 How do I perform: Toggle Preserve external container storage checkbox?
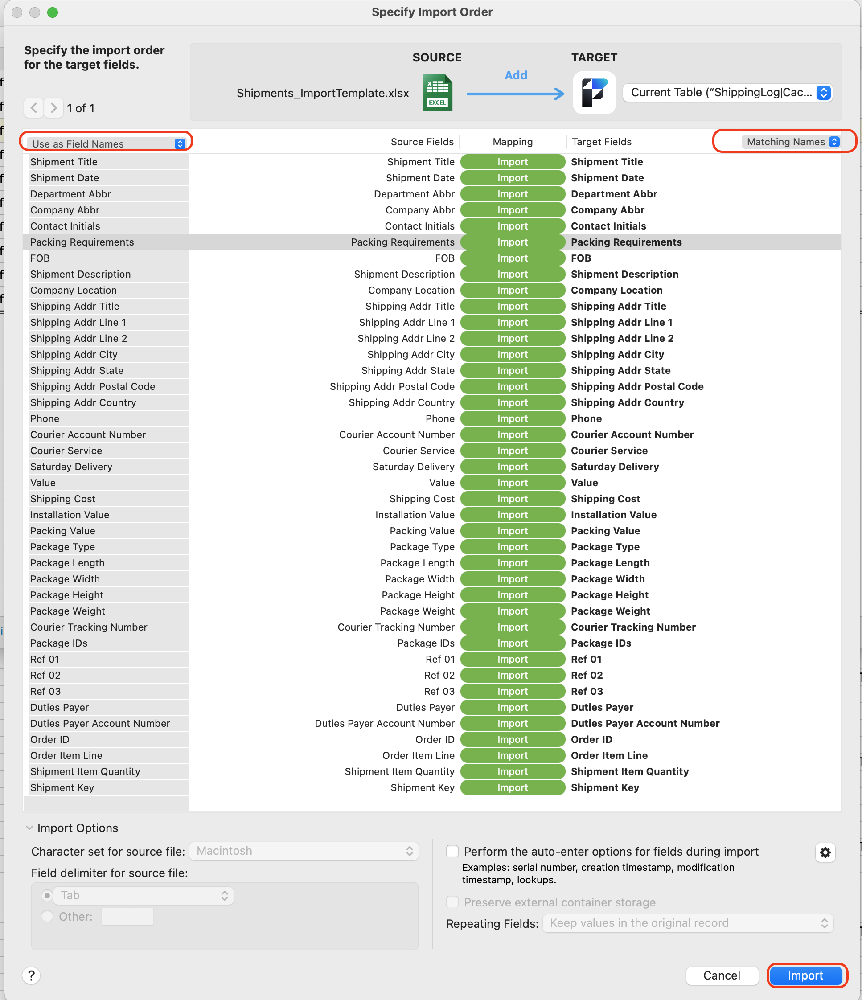pos(452,902)
